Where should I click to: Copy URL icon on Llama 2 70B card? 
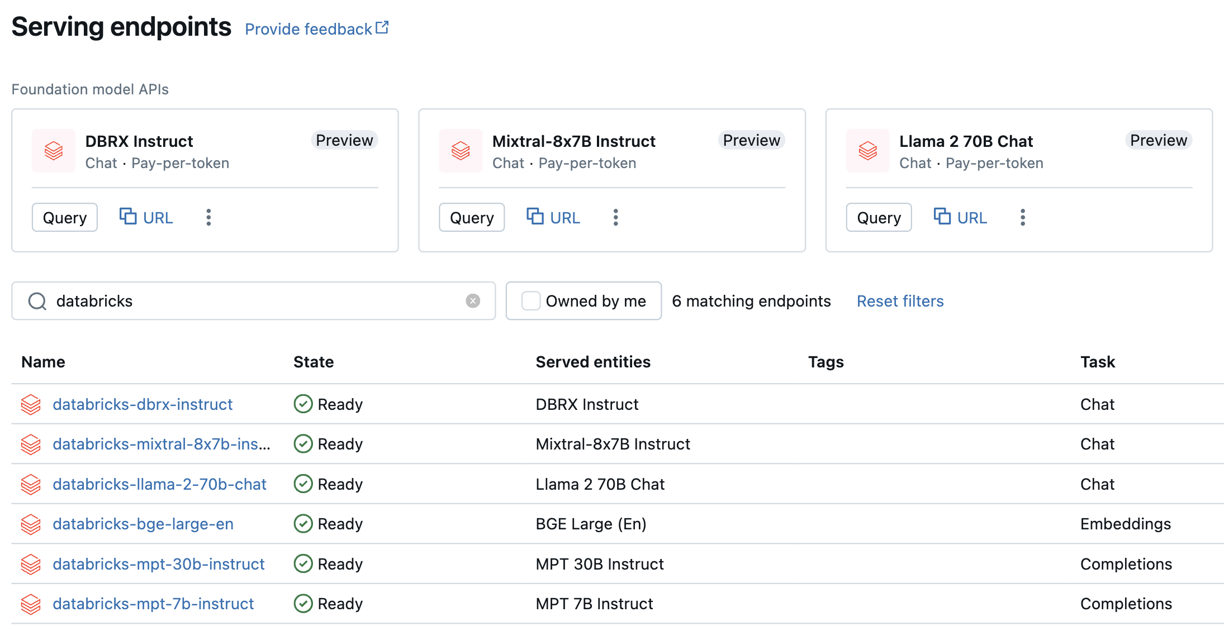942,217
